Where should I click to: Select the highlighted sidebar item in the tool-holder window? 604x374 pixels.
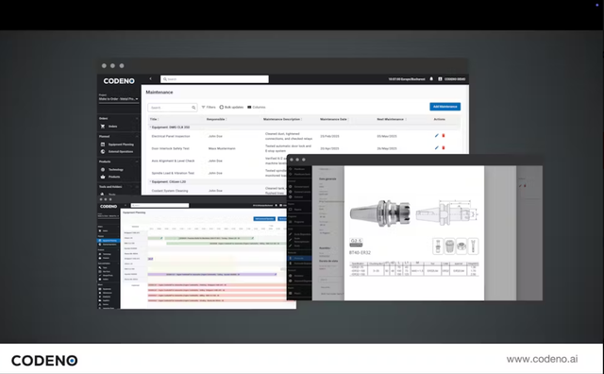299,258
